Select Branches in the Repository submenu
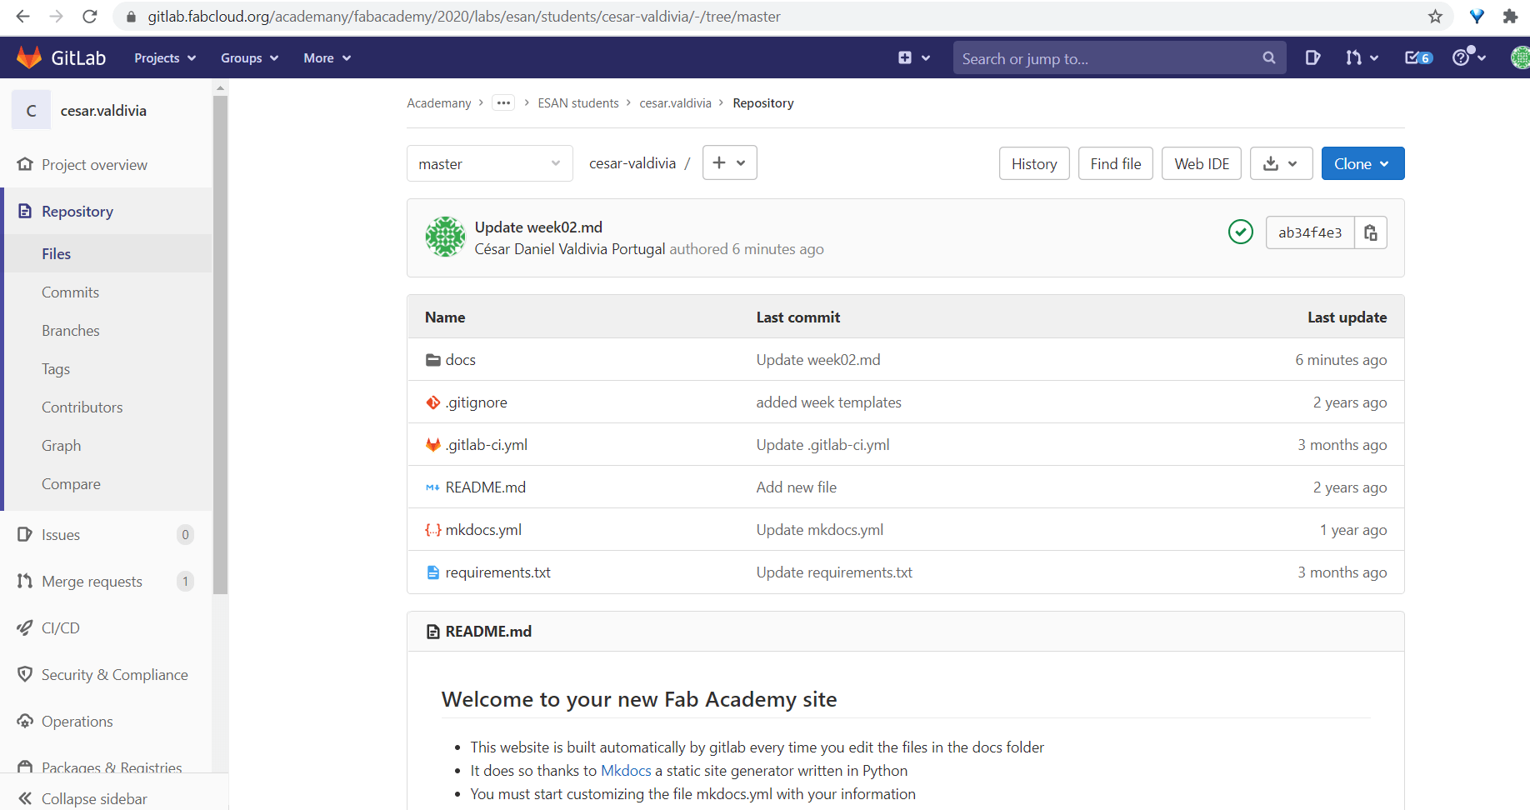Viewport: 1530px width, 810px height. (x=71, y=331)
